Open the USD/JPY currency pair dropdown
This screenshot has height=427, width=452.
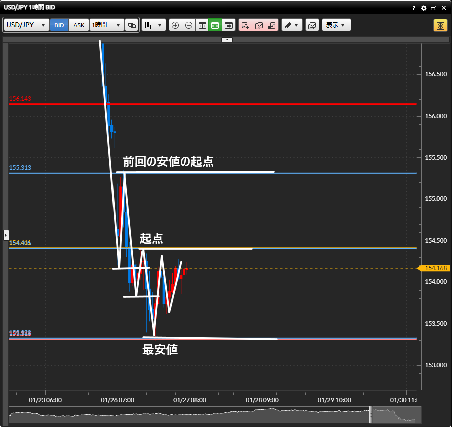(27, 25)
